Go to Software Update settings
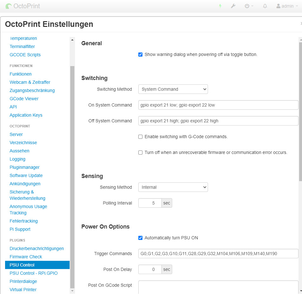The width and height of the screenshot is (302, 294). pyautogui.click(x=26, y=175)
